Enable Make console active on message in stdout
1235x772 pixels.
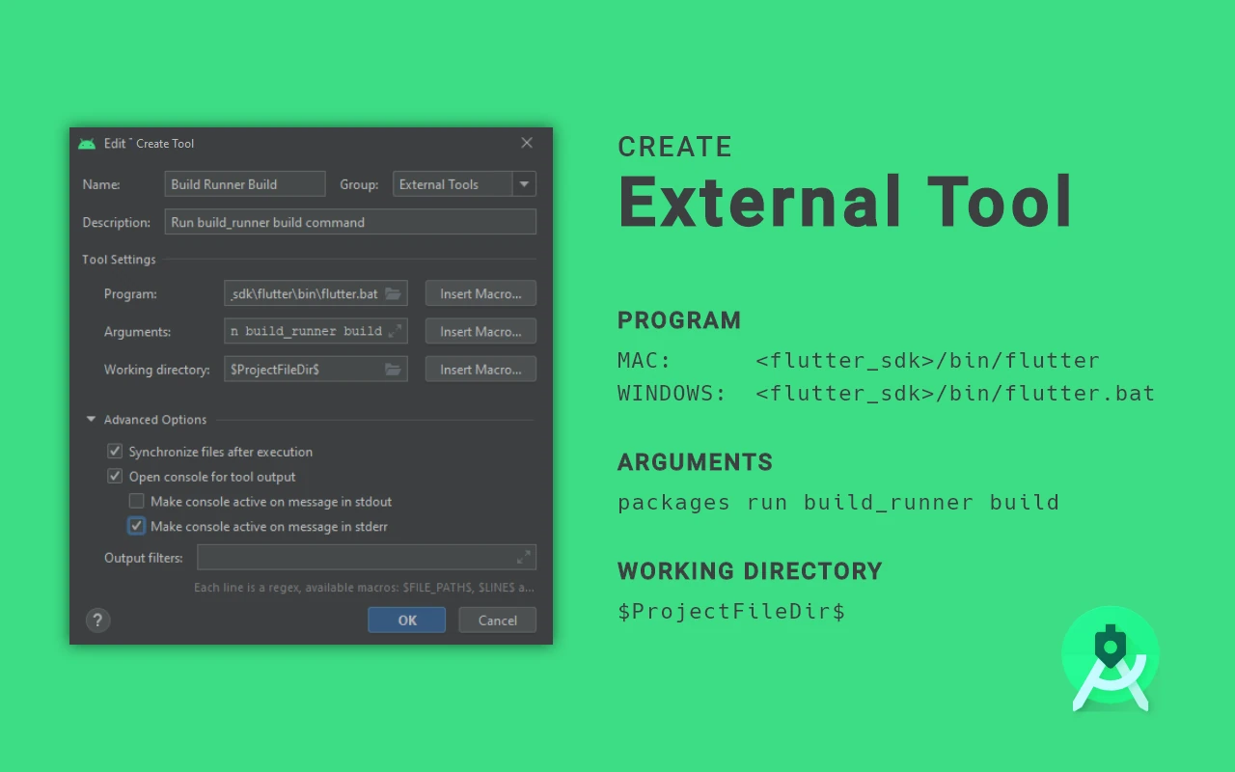(136, 501)
